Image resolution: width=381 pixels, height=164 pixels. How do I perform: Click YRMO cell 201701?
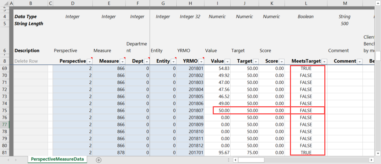(190, 153)
